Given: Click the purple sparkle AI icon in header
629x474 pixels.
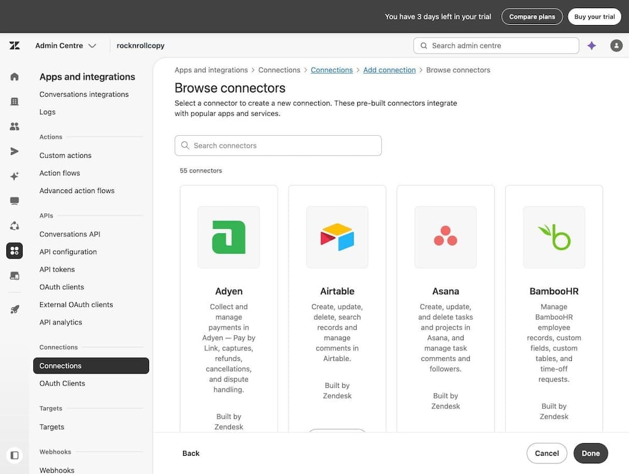Looking at the screenshot, I should (x=591, y=46).
